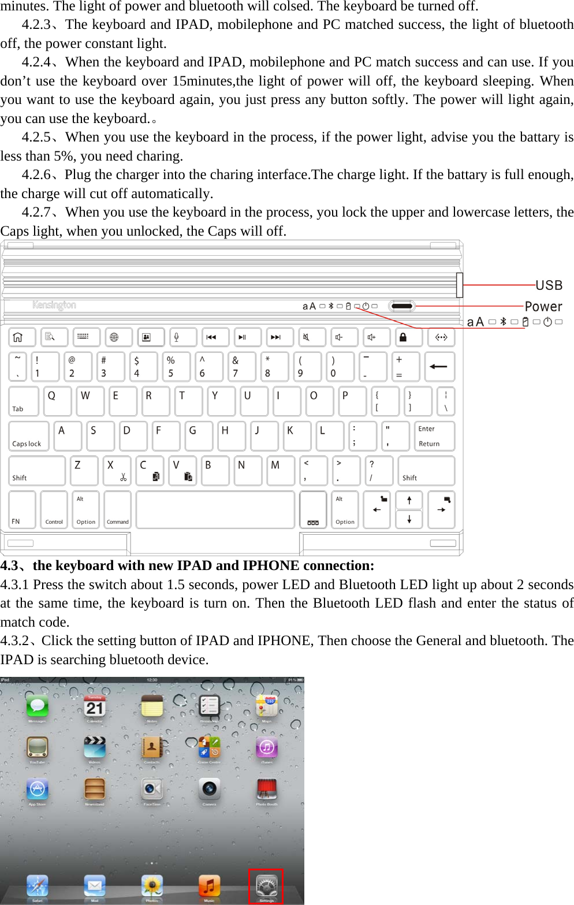Launch the FaceTime app icon
This screenshot has width=574, height=905.
pos(152,789)
